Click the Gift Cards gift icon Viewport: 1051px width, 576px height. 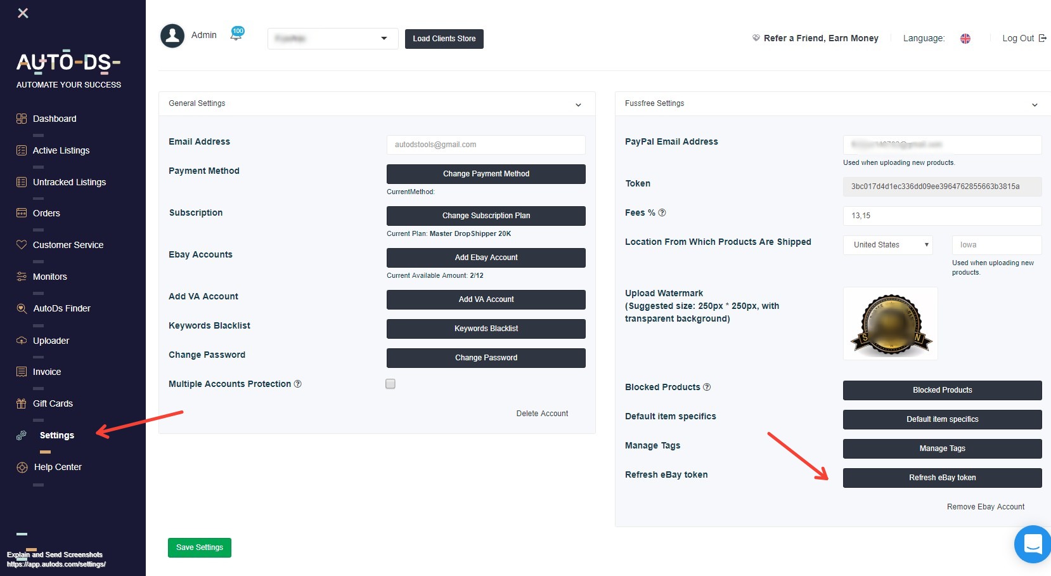[x=22, y=403]
